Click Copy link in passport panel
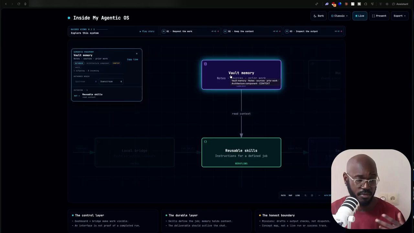 (133, 60)
